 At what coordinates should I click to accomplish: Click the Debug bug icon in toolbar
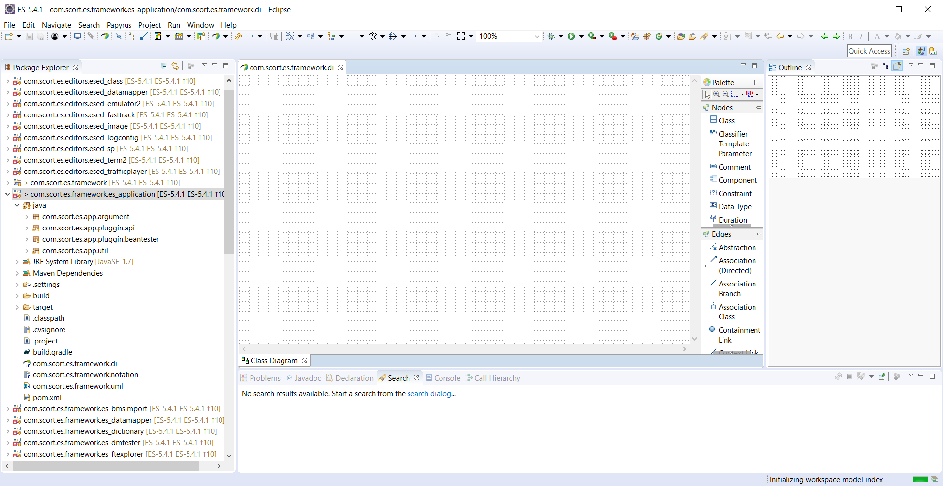click(x=551, y=36)
